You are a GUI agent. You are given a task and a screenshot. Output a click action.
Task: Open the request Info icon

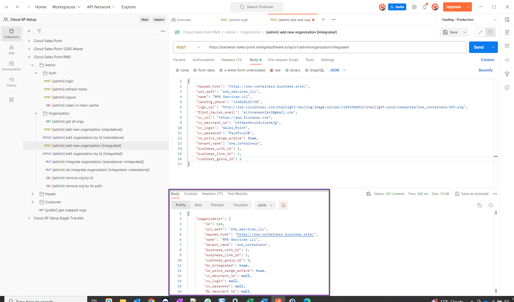[507, 88]
